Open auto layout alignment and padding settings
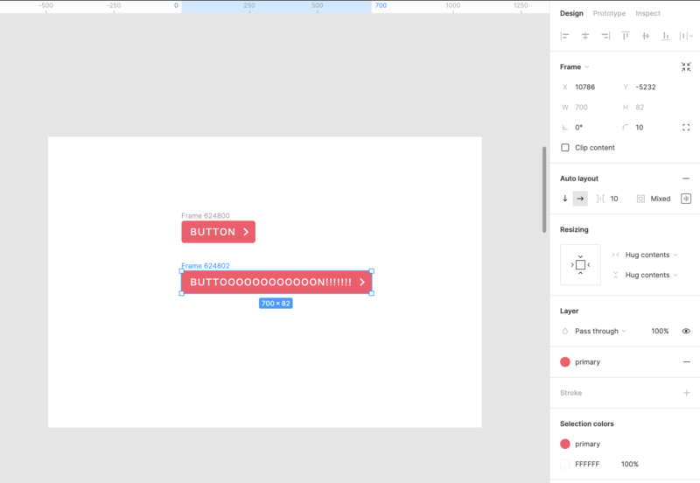The width and height of the screenshot is (700, 483). tap(686, 199)
